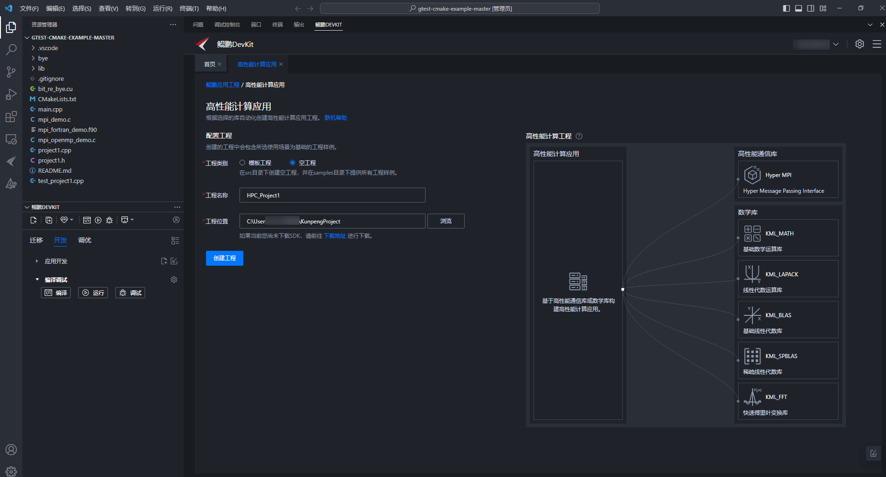Click the checklist icon beside the 调优 tab

[x=175, y=241]
